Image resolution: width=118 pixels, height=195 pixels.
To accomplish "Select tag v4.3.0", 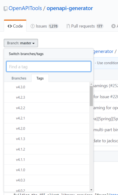I will tap(47, 87).
